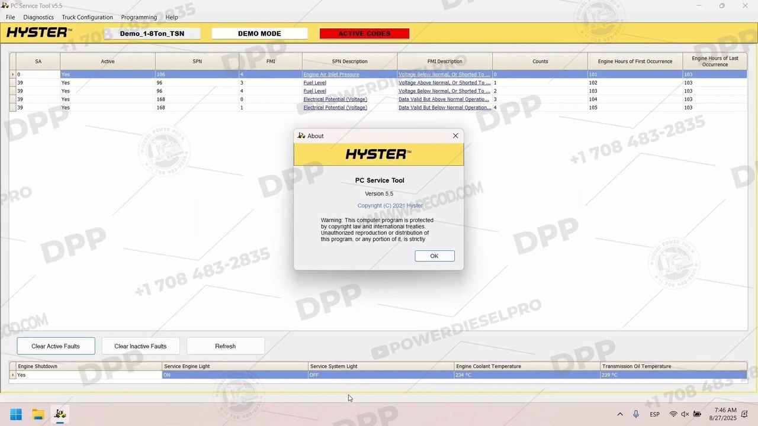Click the Service Engine Light column header
Image resolution: width=758 pixels, height=426 pixels.
tap(235, 366)
